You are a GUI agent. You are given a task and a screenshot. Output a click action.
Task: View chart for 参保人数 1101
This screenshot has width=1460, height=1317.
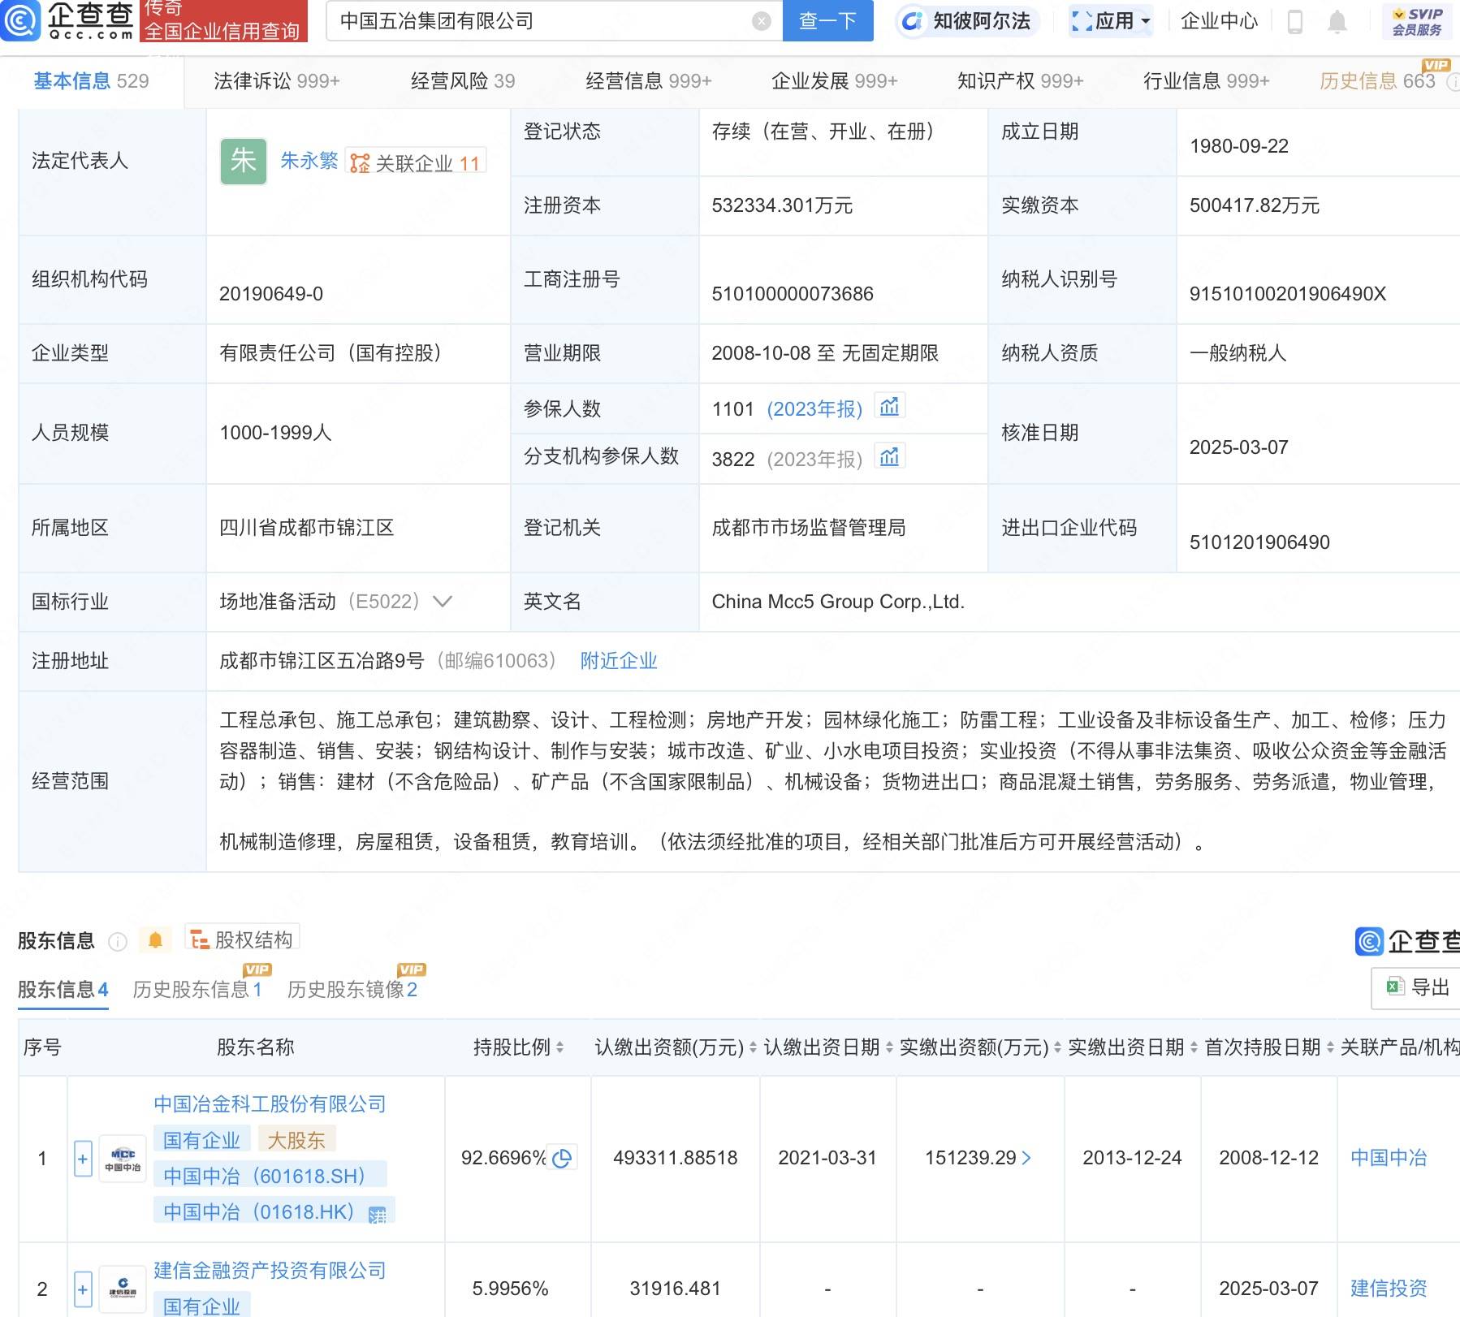[889, 406]
